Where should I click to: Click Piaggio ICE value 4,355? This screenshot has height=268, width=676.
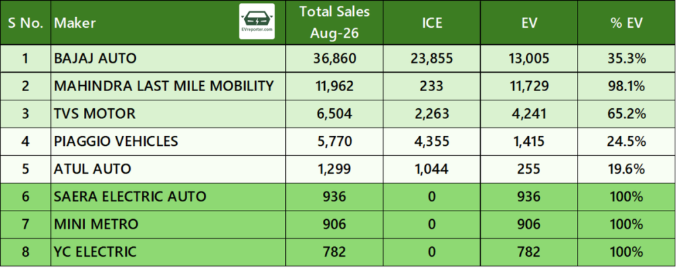(x=432, y=141)
